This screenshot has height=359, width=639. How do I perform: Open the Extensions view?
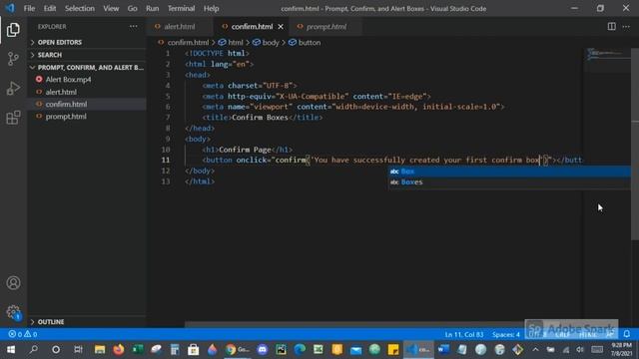coord(13,118)
